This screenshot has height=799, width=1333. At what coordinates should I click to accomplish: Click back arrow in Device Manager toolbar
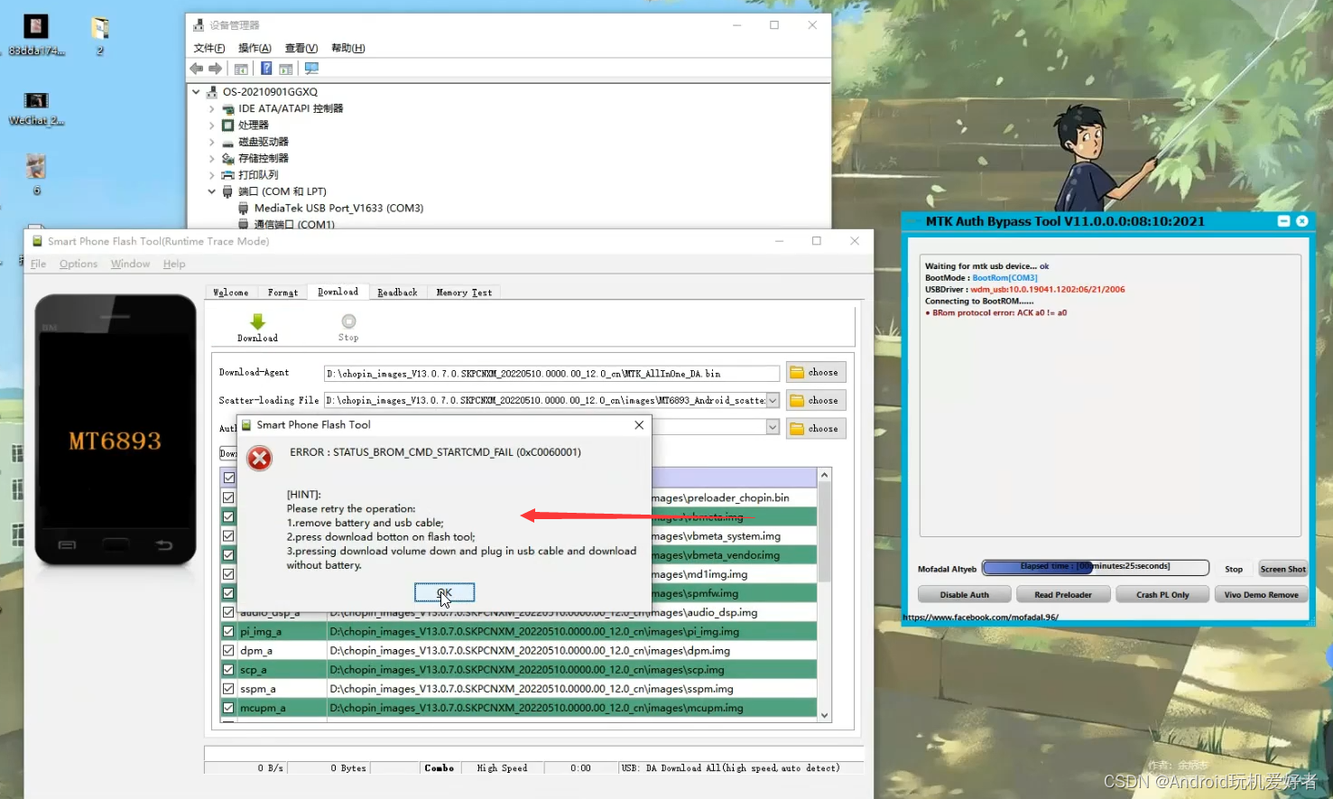point(197,69)
